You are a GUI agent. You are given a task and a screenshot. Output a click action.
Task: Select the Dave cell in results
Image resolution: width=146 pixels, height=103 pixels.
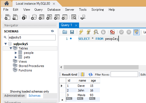[x=83, y=86]
